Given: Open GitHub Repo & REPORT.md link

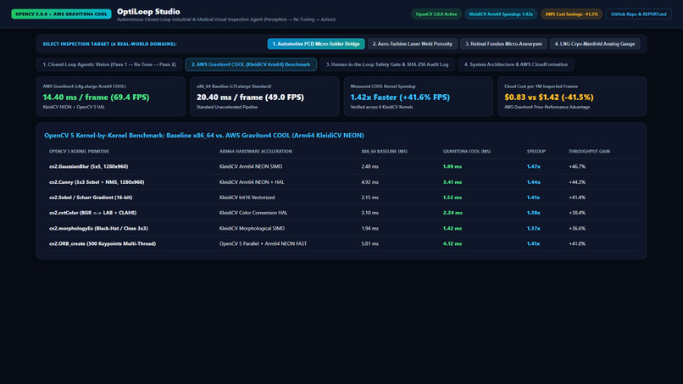Looking at the screenshot, I should (x=639, y=14).
